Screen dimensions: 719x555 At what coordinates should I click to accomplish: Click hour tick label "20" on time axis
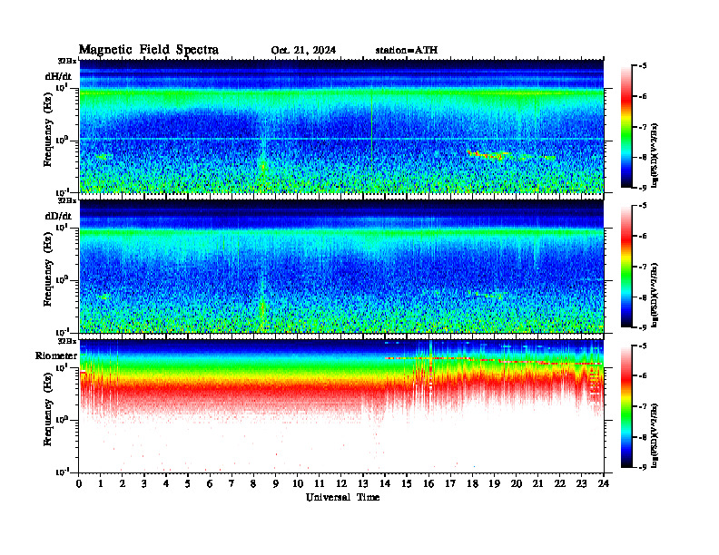[517, 484]
